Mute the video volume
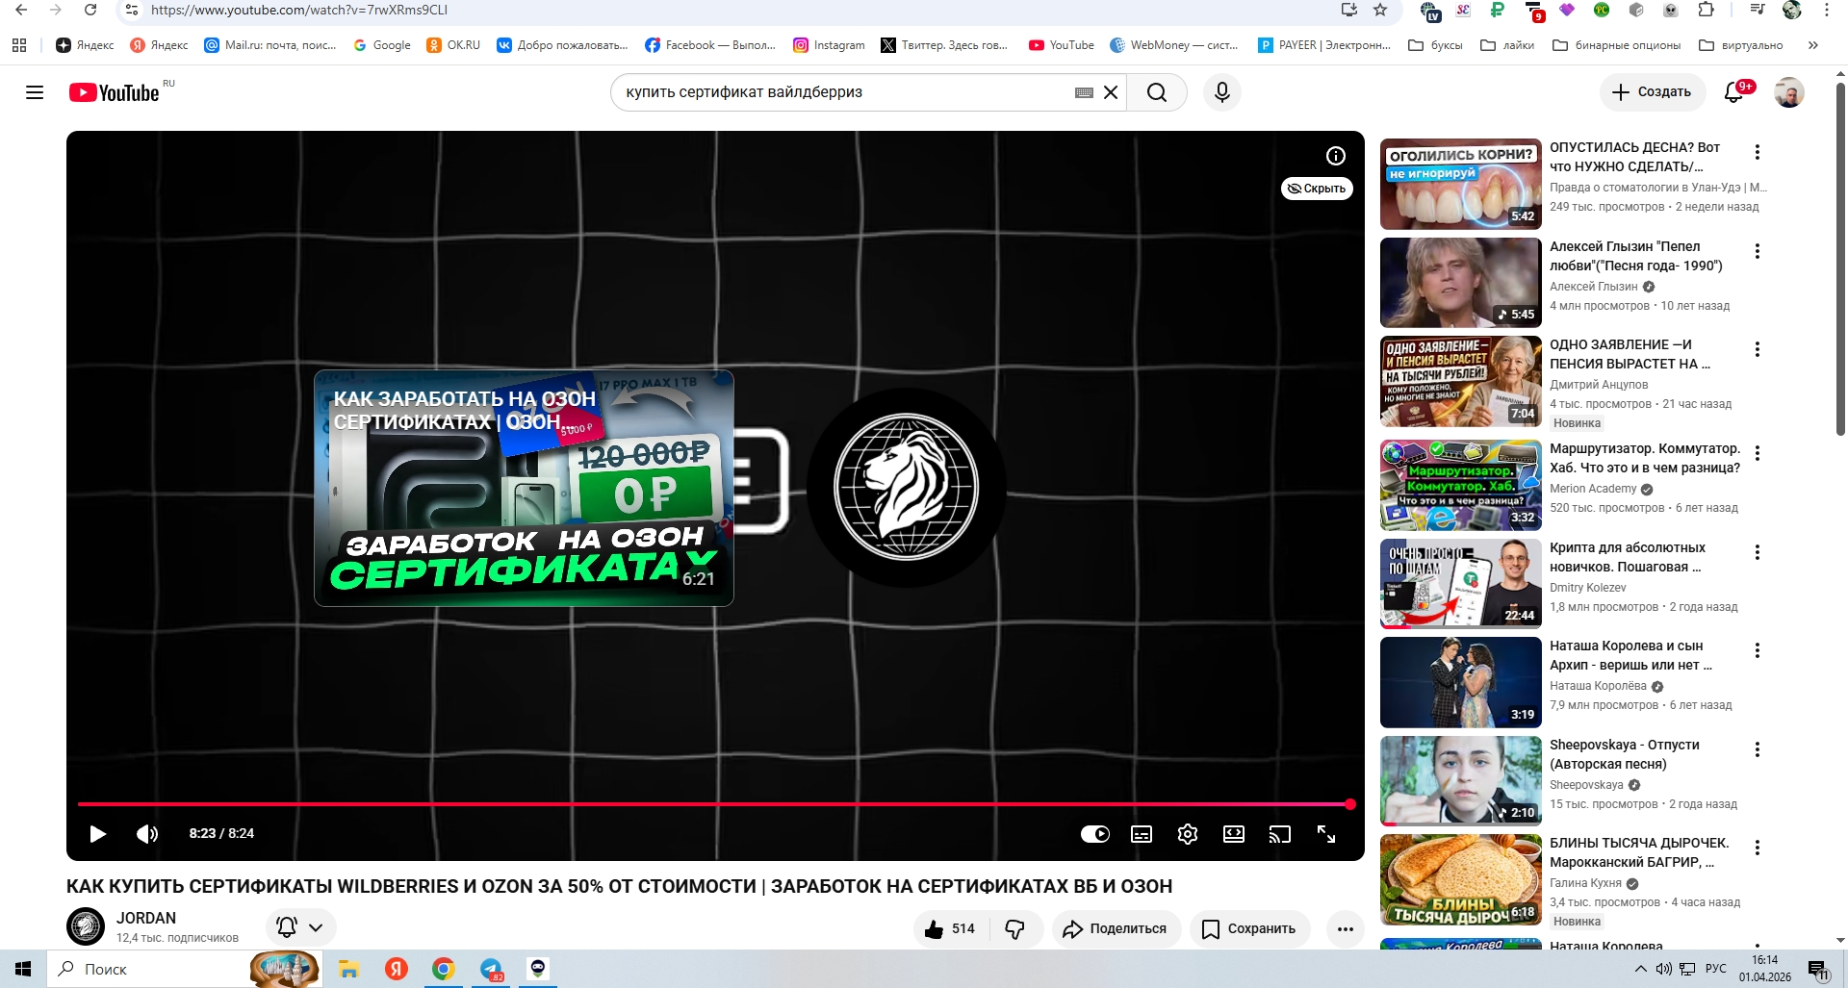The width and height of the screenshot is (1848, 988). (x=146, y=834)
